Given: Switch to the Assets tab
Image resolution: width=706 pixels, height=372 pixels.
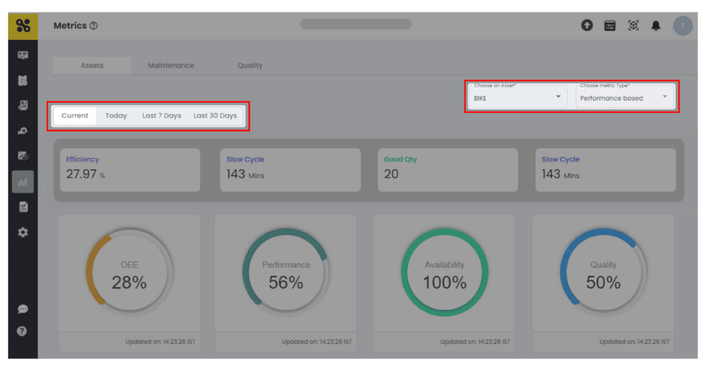Looking at the screenshot, I should 92,65.
